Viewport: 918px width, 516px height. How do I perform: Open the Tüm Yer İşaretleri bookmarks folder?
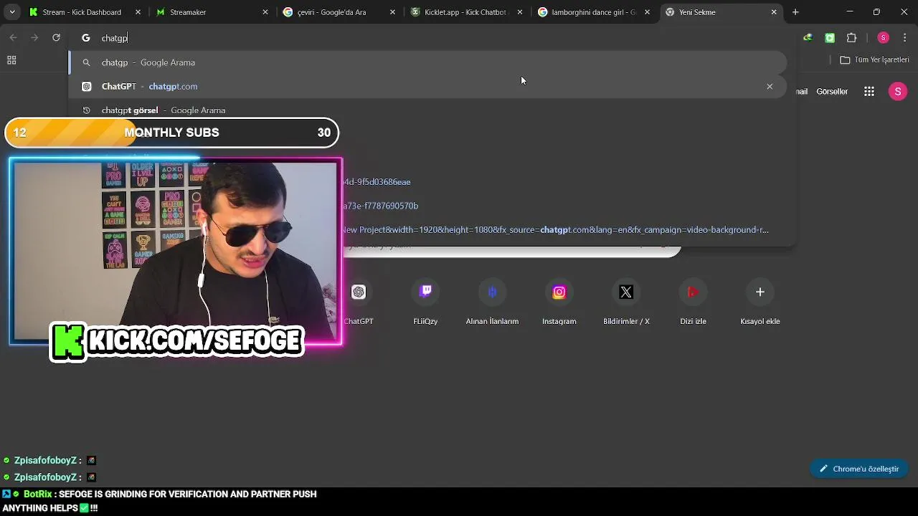tap(874, 60)
